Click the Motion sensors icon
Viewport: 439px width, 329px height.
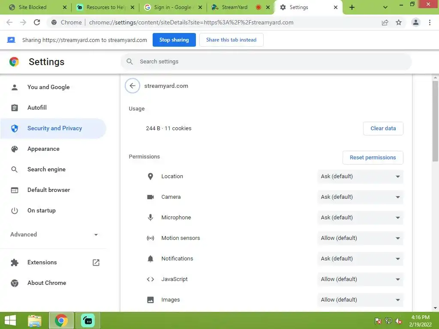[150, 238]
